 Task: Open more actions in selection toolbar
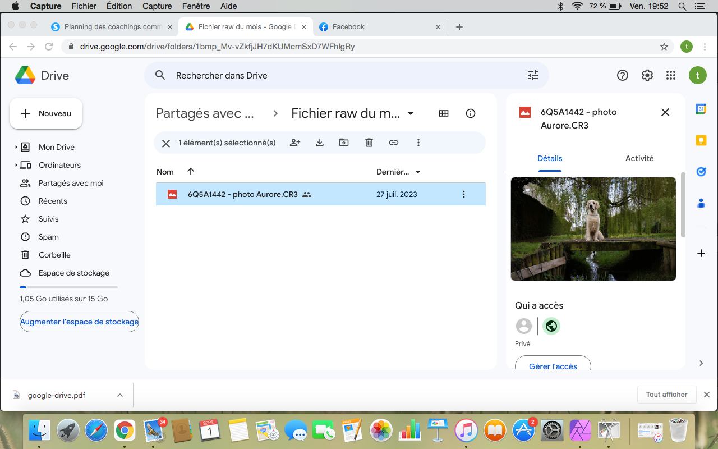click(x=418, y=143)
